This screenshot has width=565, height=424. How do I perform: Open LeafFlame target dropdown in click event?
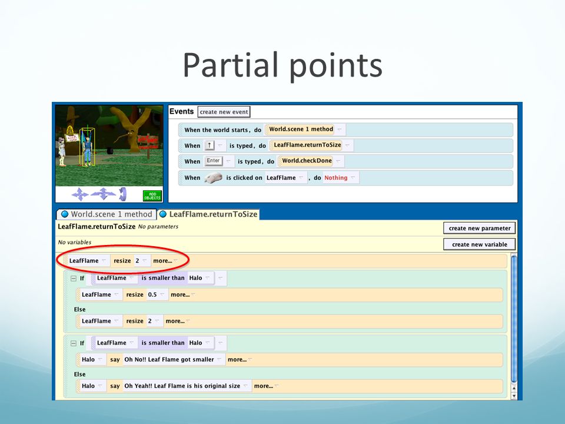(x=301, y=177)
